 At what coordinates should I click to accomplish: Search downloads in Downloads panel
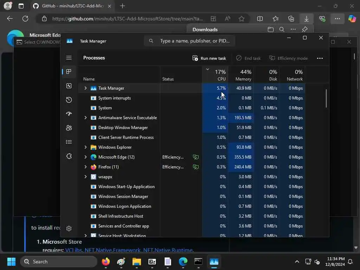coord(282,30)
